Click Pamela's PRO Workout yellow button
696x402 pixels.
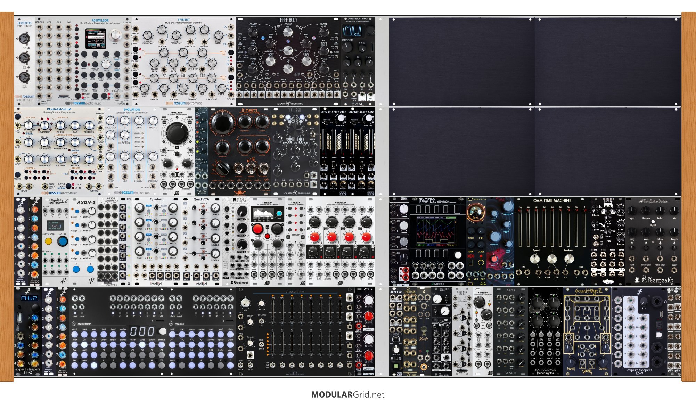[x=49, y=241]
